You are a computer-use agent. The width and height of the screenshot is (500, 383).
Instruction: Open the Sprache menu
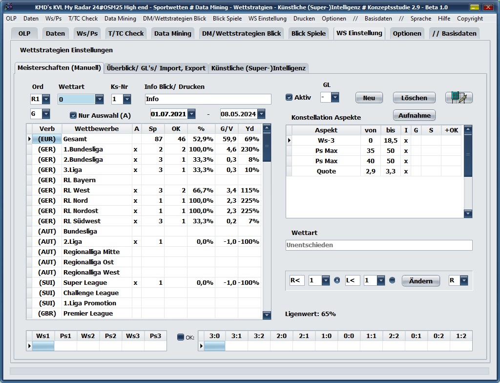point(421,19)
